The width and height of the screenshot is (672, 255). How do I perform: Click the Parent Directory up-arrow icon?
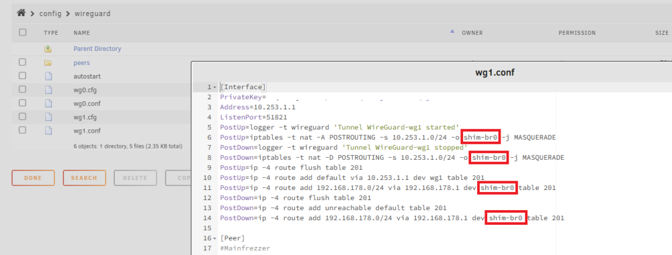(48, 49)
